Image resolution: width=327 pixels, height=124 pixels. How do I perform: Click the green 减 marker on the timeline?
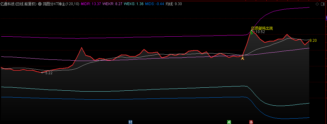pos(229,122)
